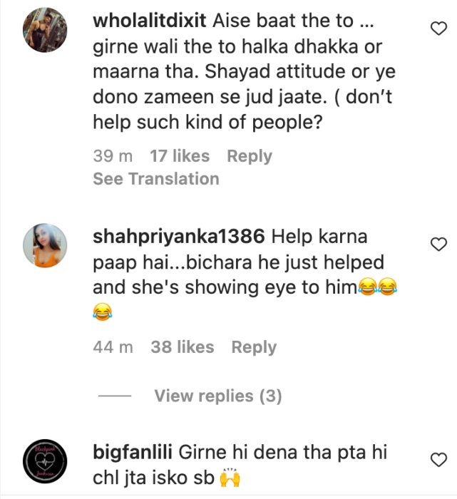Tap the heart next to shahpriyanka1386's comment
Viewport: 457px width, 499px height.
[438, 245]
